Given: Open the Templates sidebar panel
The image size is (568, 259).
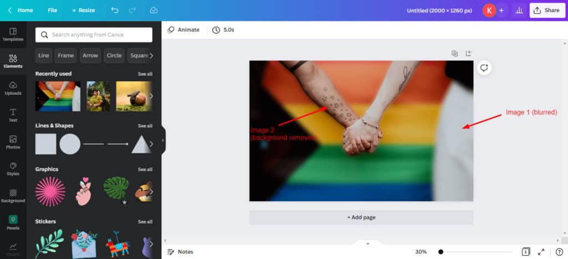Looking at the screenshot, I should (x=13, y=35).
